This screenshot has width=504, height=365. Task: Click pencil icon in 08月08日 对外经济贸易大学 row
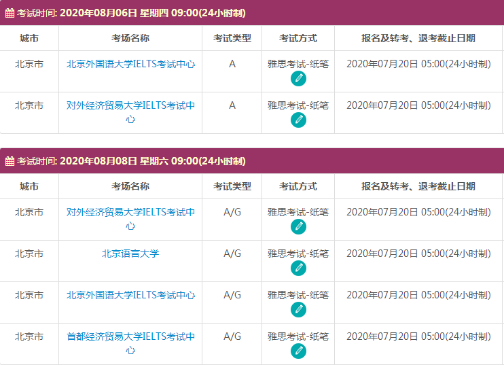click(298, 227)
